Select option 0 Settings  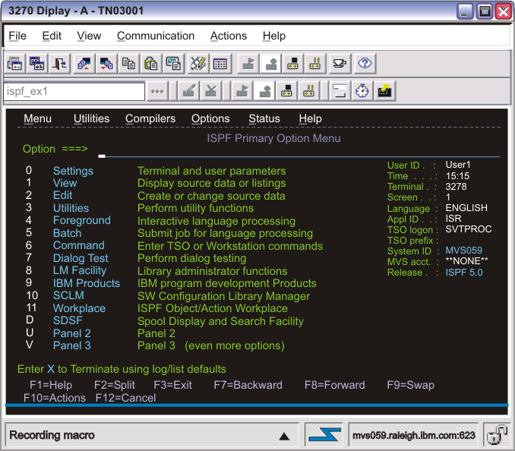click(x=73, y=171)
